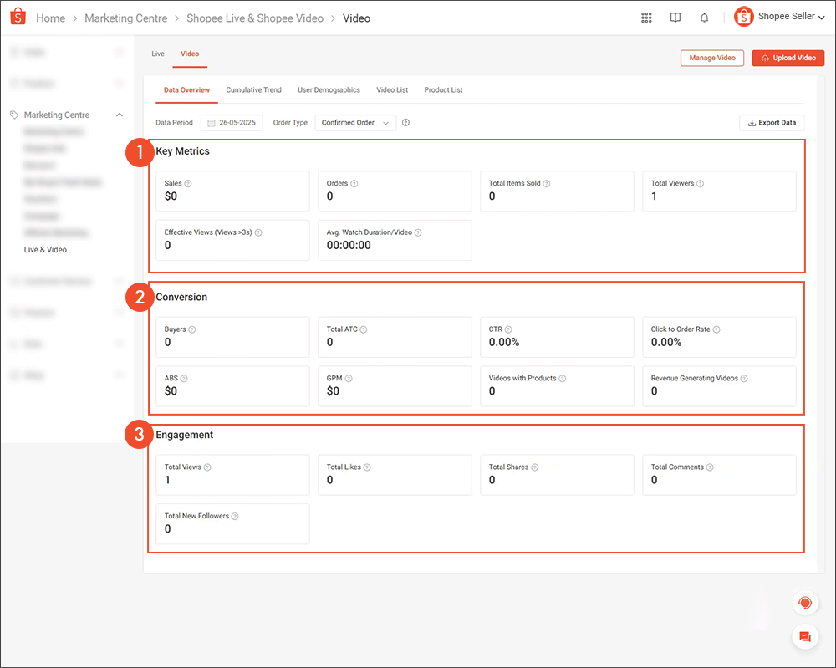This screenshot has height=668, width=836.
Task: Open the Cumulative Trend tab
Action: [x=254, y=90]
